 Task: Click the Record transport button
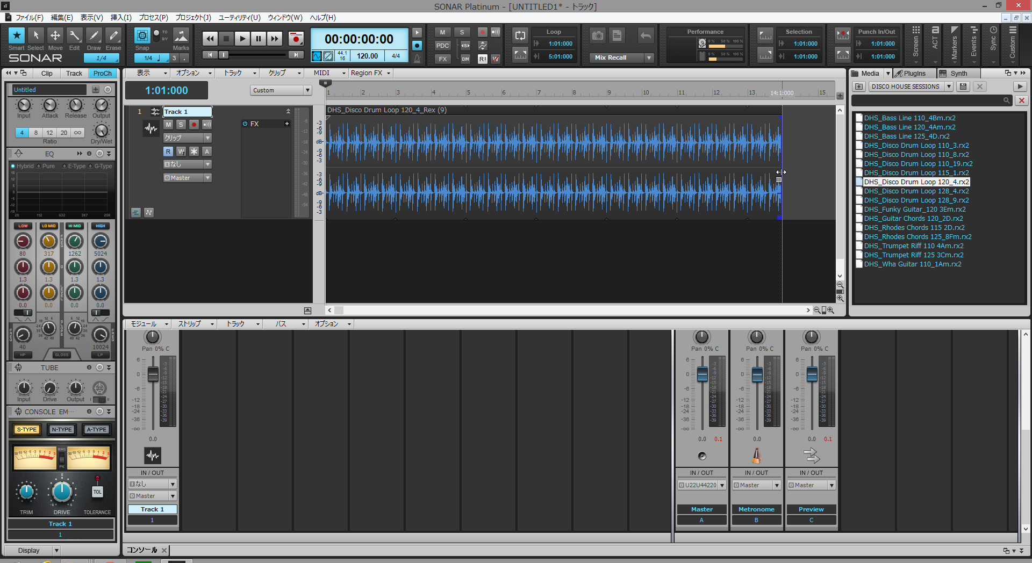(296, 39)
